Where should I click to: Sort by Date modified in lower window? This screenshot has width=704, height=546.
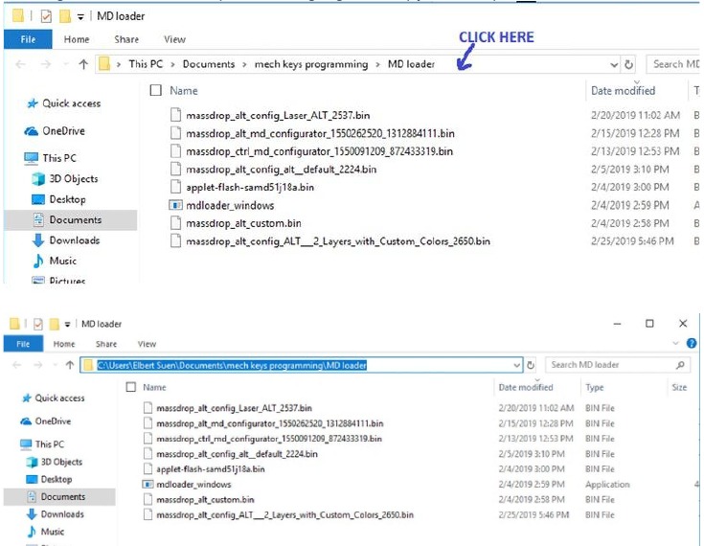(526, 387)
